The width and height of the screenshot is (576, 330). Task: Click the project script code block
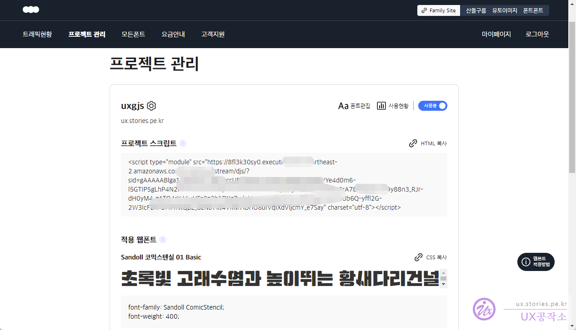pyautogui.click(x=284, y=185)
